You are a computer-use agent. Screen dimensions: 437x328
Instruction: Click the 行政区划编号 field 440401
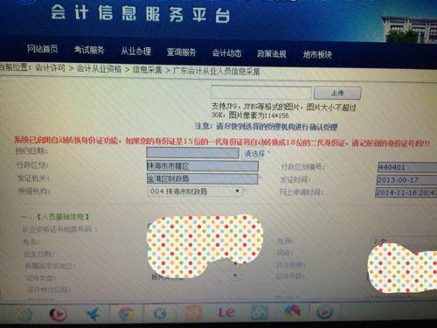407,167
